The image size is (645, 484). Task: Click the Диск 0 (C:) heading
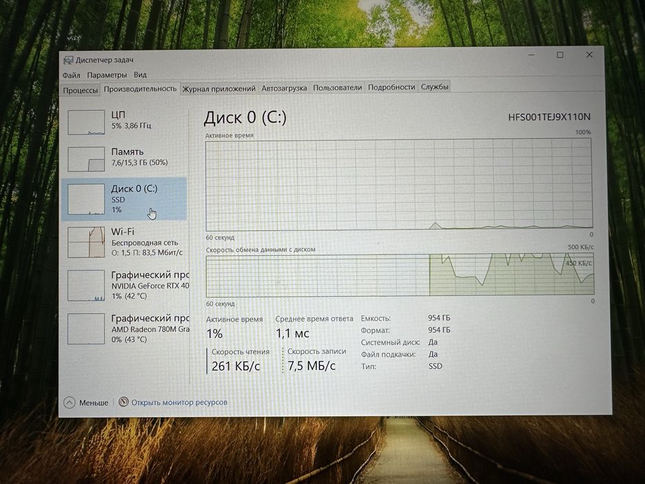[245, 118]
